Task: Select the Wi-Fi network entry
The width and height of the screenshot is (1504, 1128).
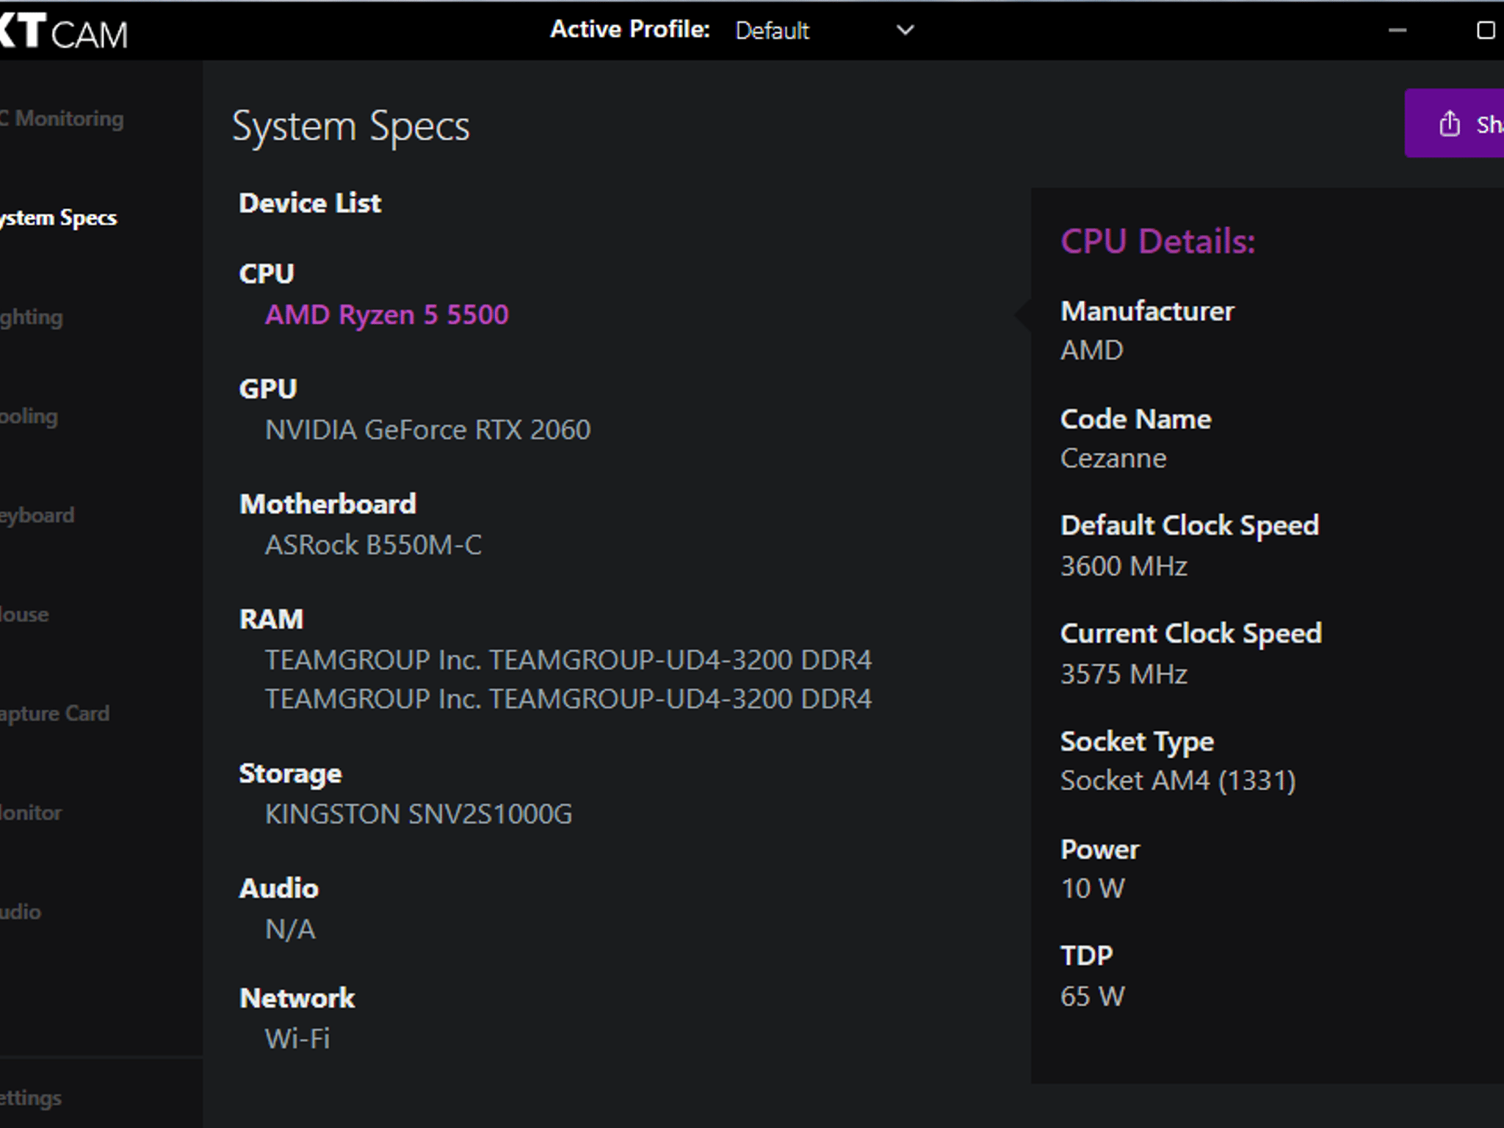Action: pos(297,1038)
